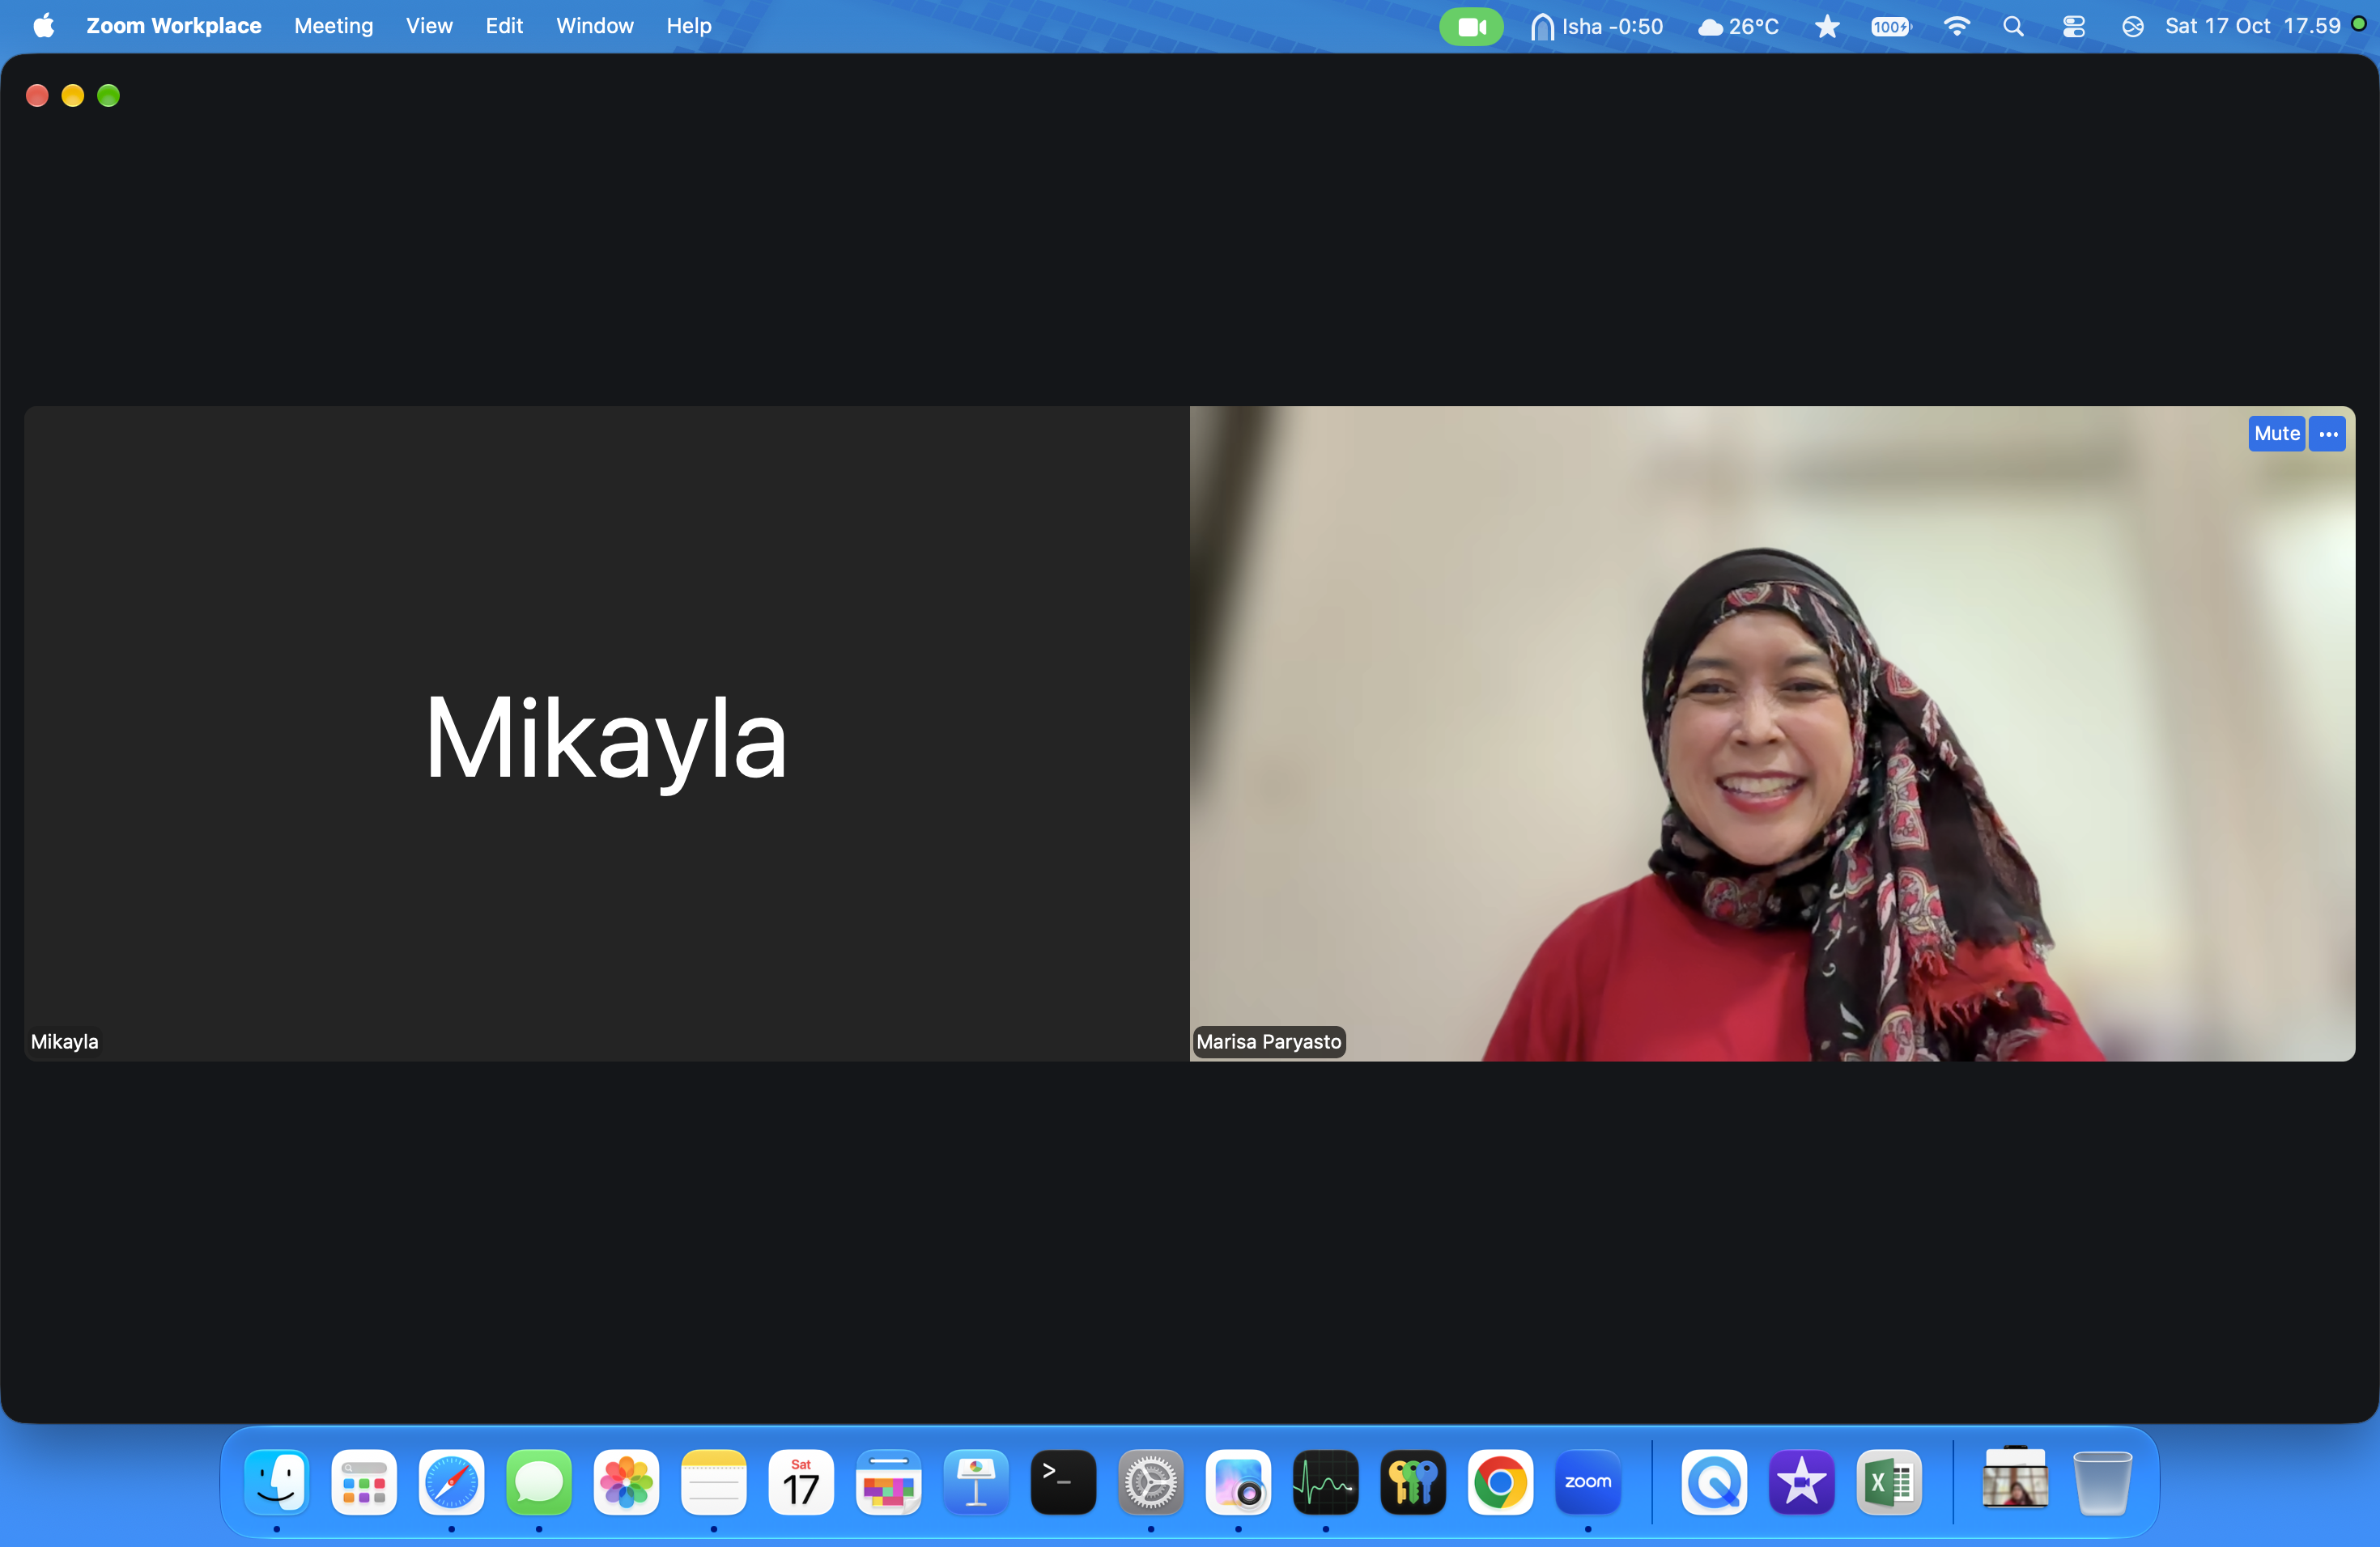The image size is (2380, 1547).
Task: Open the Window menu
Action: coord(594,26)
